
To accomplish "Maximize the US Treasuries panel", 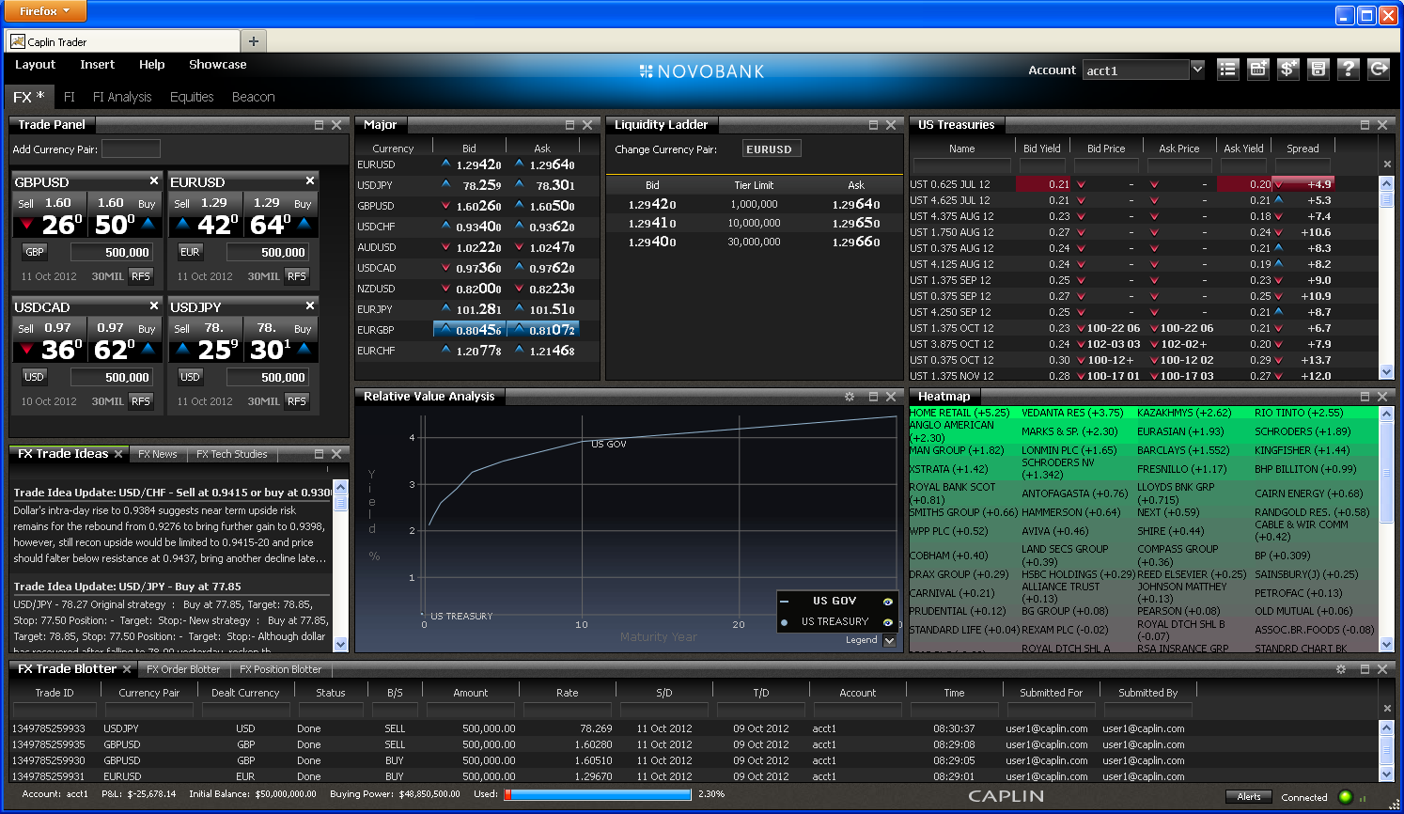I will tap(1365, 125).
